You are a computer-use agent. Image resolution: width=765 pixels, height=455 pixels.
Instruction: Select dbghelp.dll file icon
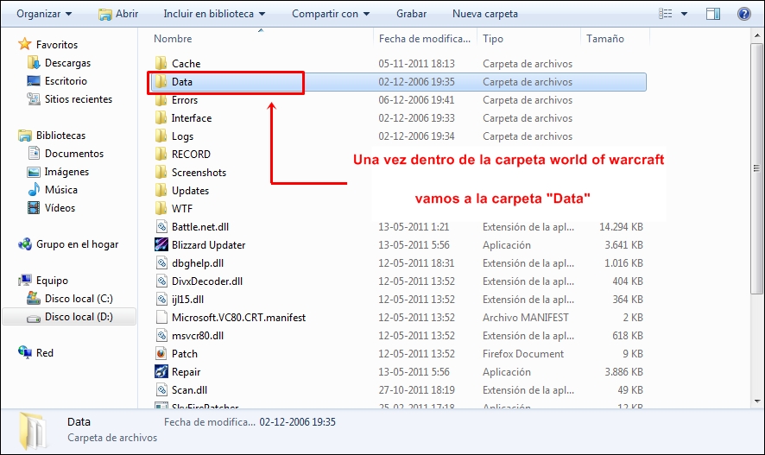(x=161, y=262)
